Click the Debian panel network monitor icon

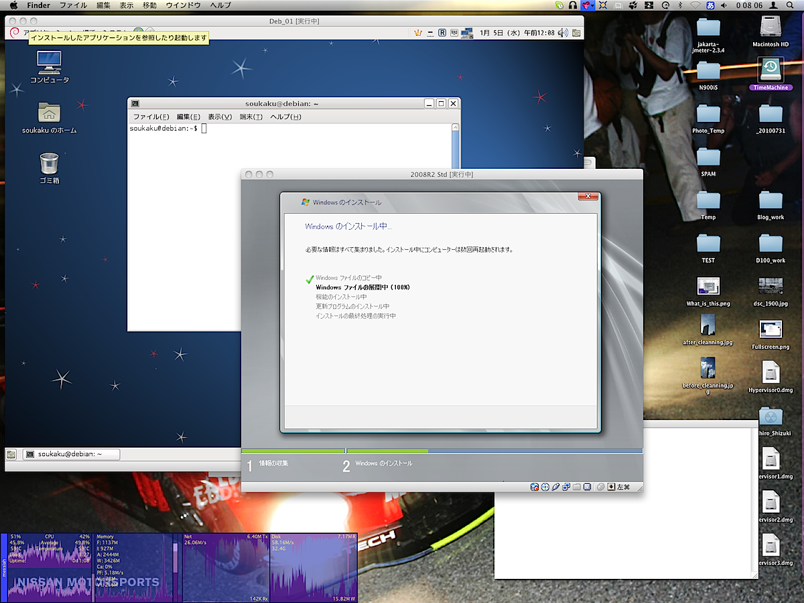pyautogui.click(x=466, y=32)
